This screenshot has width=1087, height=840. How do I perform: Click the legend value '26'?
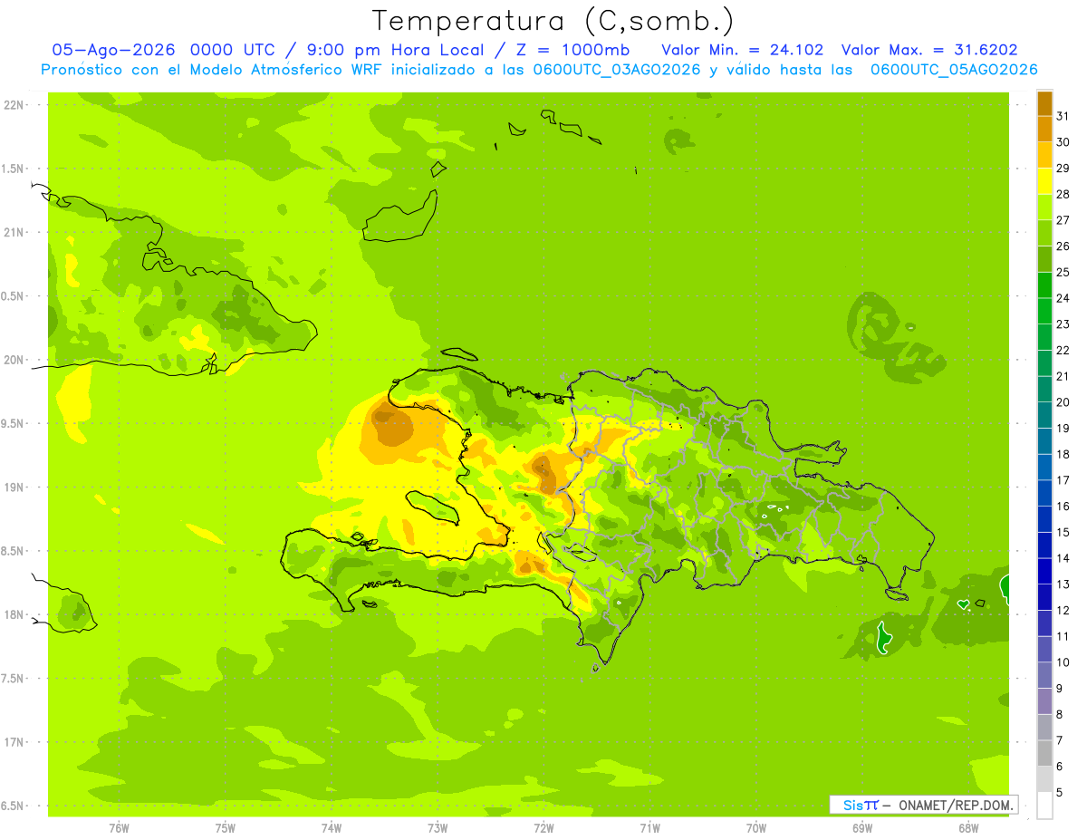pos(1063,246)
